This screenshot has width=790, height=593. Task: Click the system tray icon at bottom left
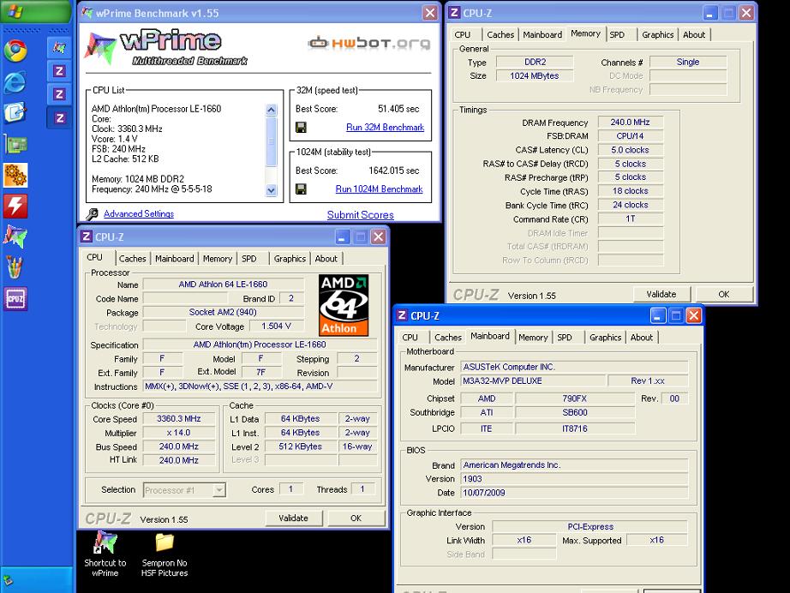pos(9,581)
